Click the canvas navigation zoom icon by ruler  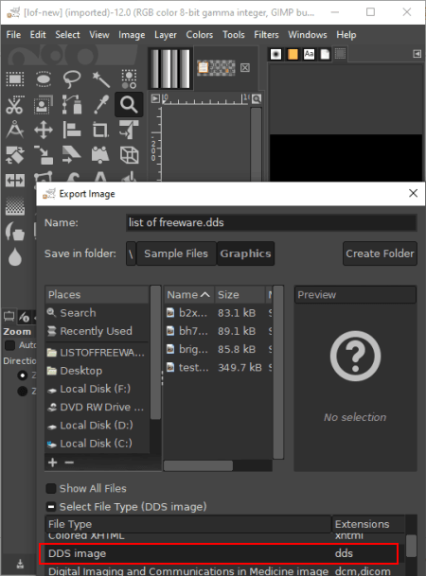coord(257,98)
